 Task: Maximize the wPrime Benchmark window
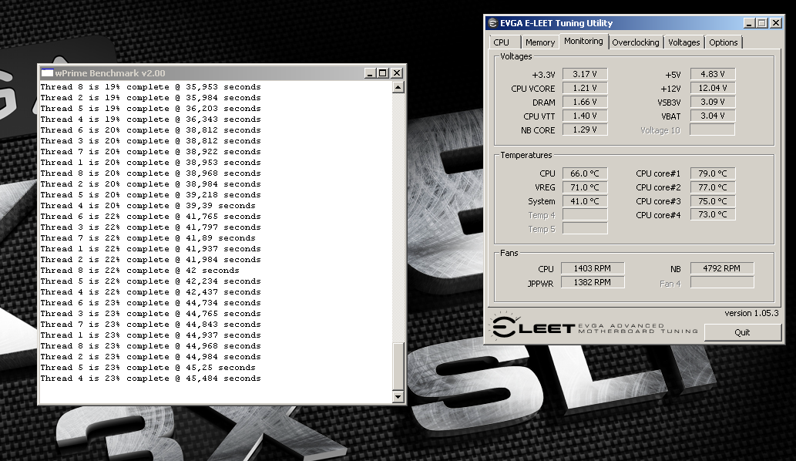pyautogui.click(x=383, y=73)
